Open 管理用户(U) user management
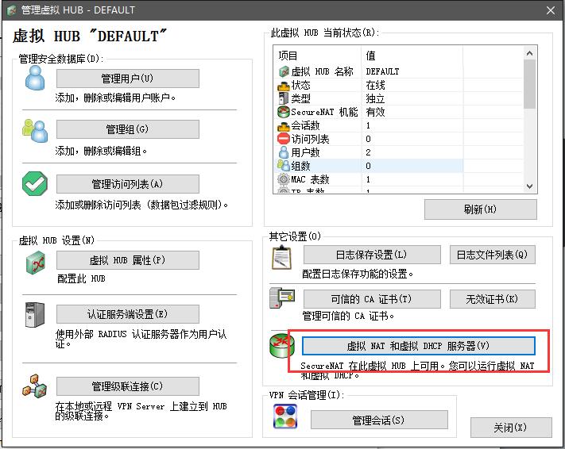 [128, 79]
